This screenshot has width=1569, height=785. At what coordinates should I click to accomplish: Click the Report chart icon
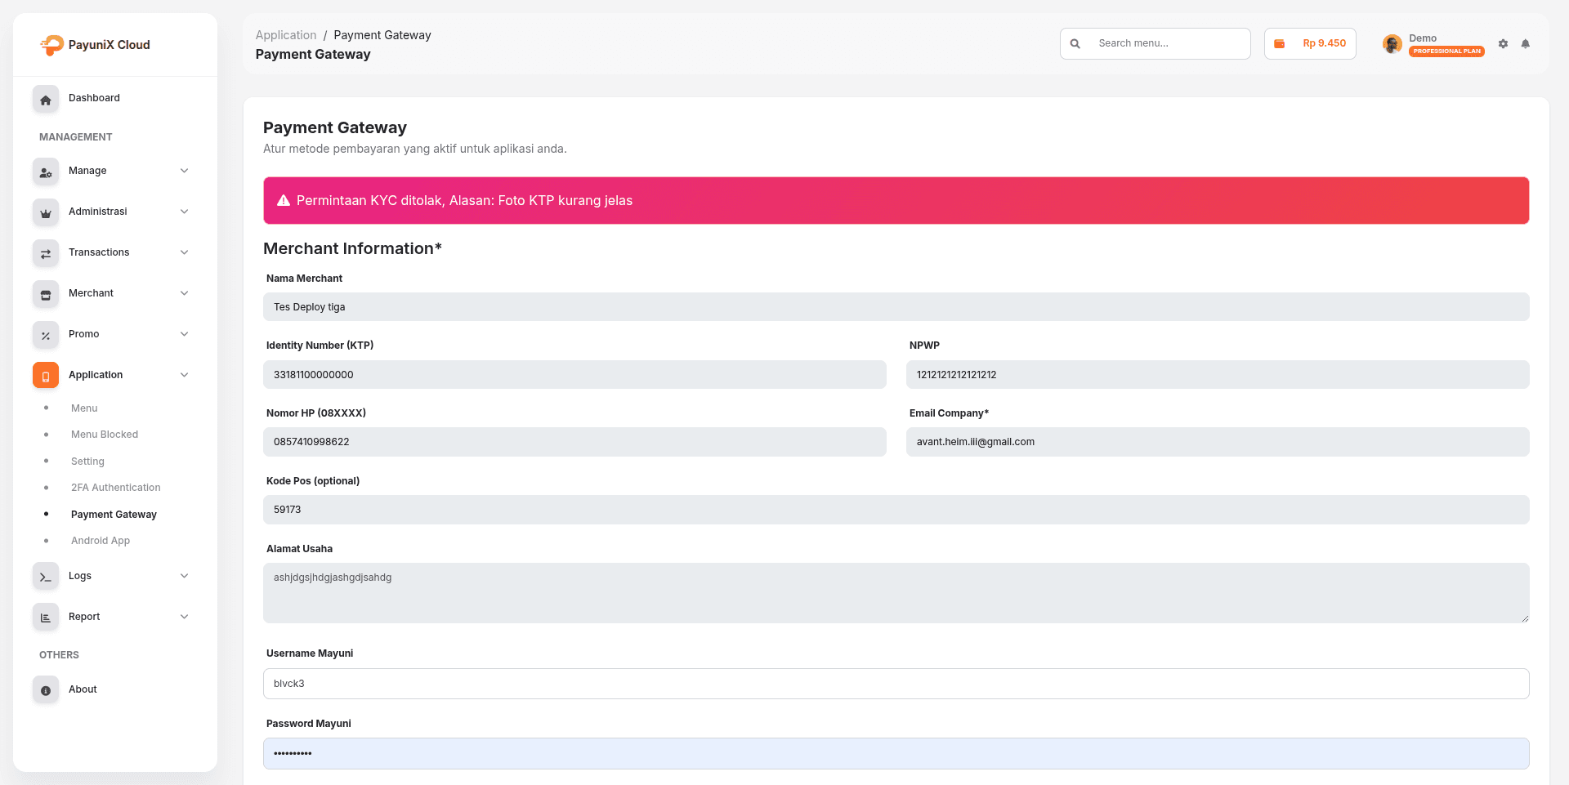click(46, 618)
